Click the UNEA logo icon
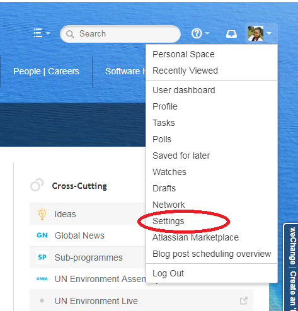 click(x=42, y=279)
